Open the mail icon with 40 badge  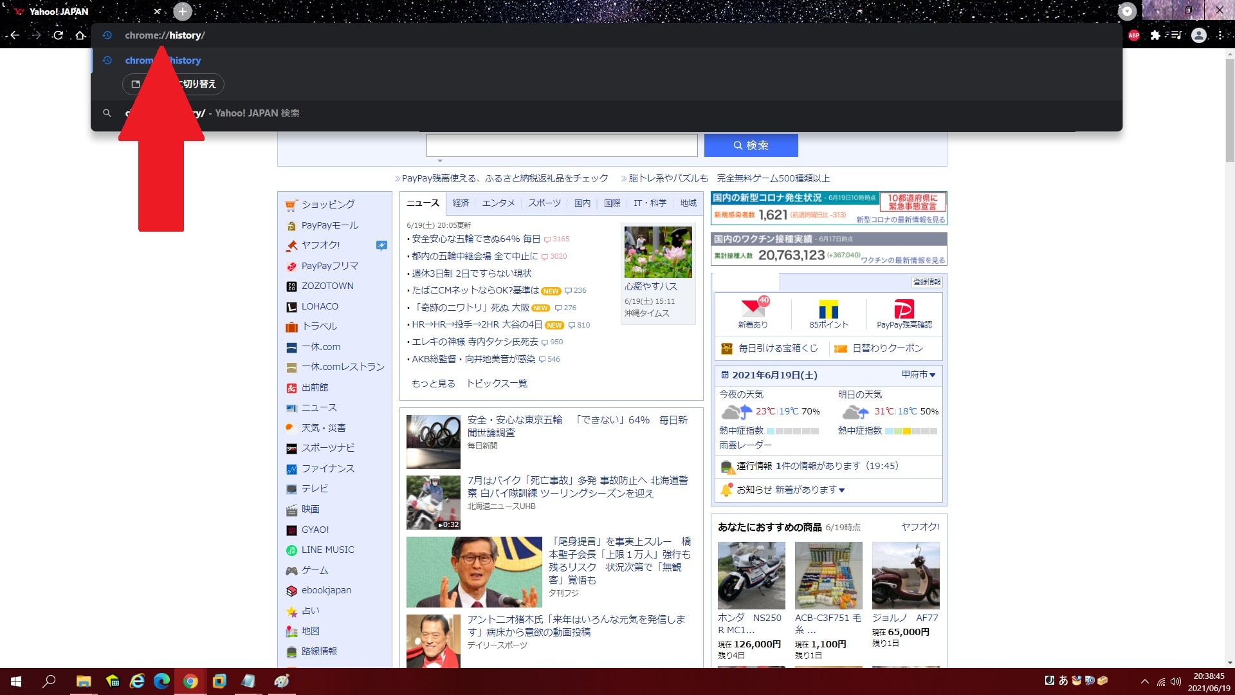(753, 308)
